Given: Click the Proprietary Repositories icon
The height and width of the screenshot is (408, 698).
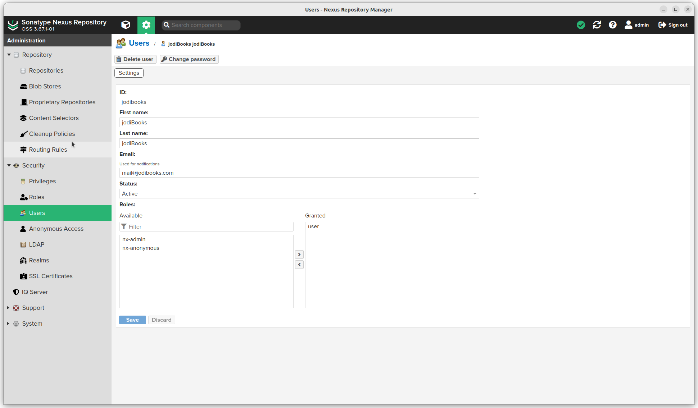Looking at the screenshot, I should [24, 102].
